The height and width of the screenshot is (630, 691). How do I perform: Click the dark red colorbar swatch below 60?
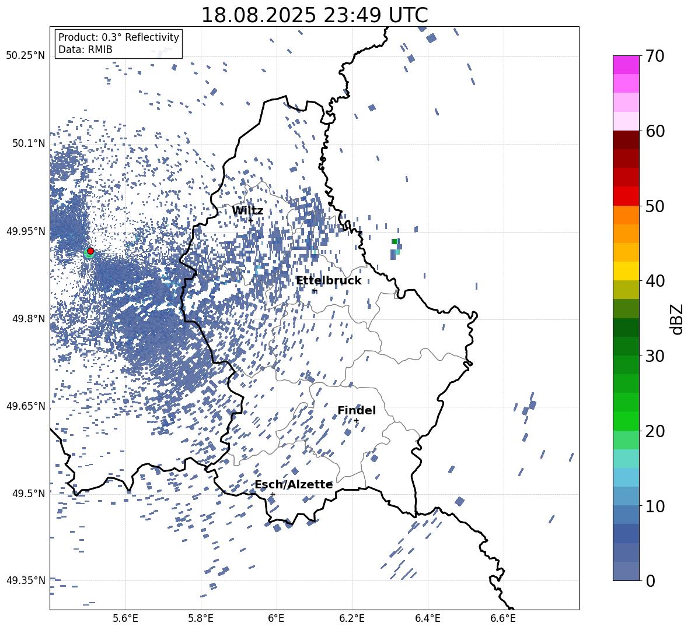(626, 140)
